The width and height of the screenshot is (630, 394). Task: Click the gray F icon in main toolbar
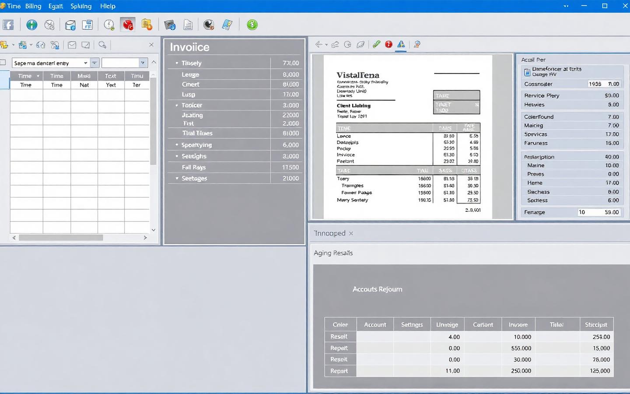8,25
